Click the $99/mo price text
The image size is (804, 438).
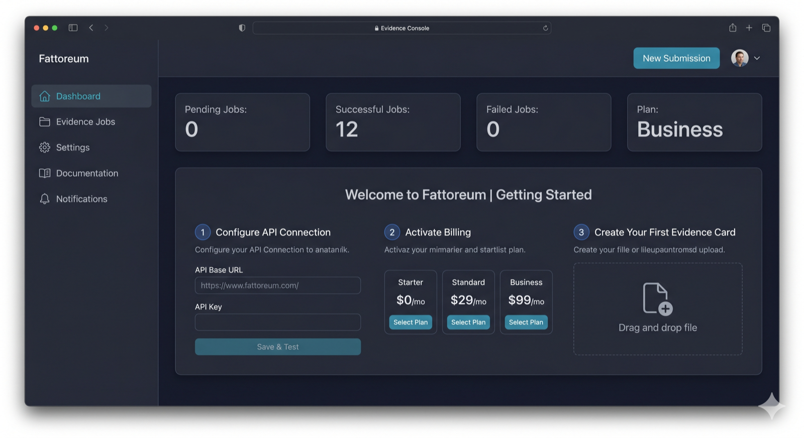[526, 300]
